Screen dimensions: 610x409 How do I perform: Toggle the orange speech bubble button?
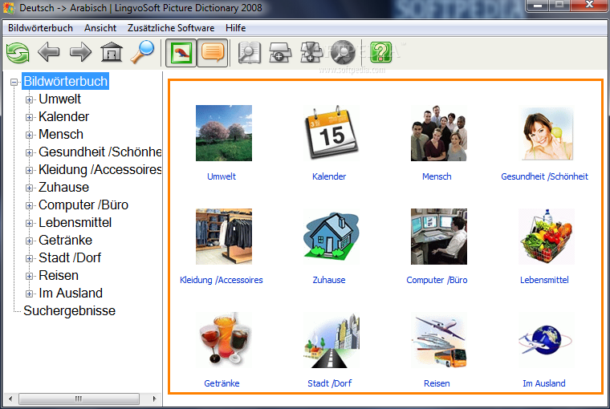(x=213, y=53)
